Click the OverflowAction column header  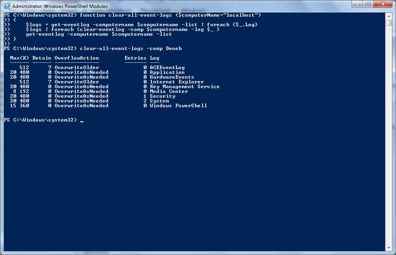77,58
